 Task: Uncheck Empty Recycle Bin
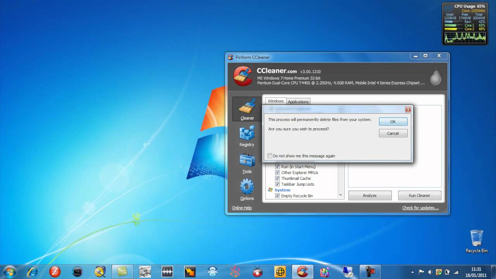pos(277,196)
